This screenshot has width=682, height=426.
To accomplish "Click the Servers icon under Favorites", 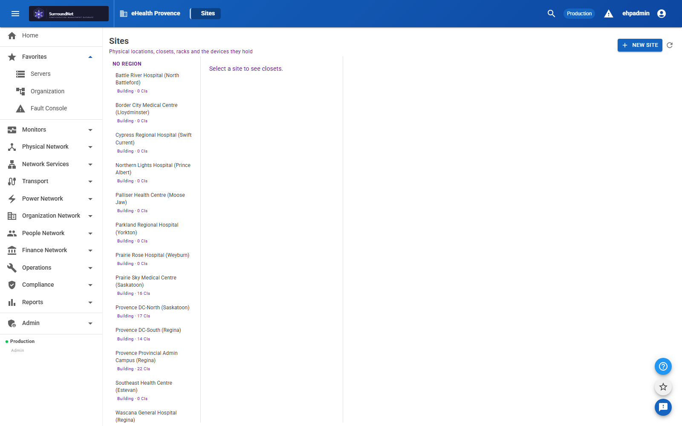I will click(20, 74).
